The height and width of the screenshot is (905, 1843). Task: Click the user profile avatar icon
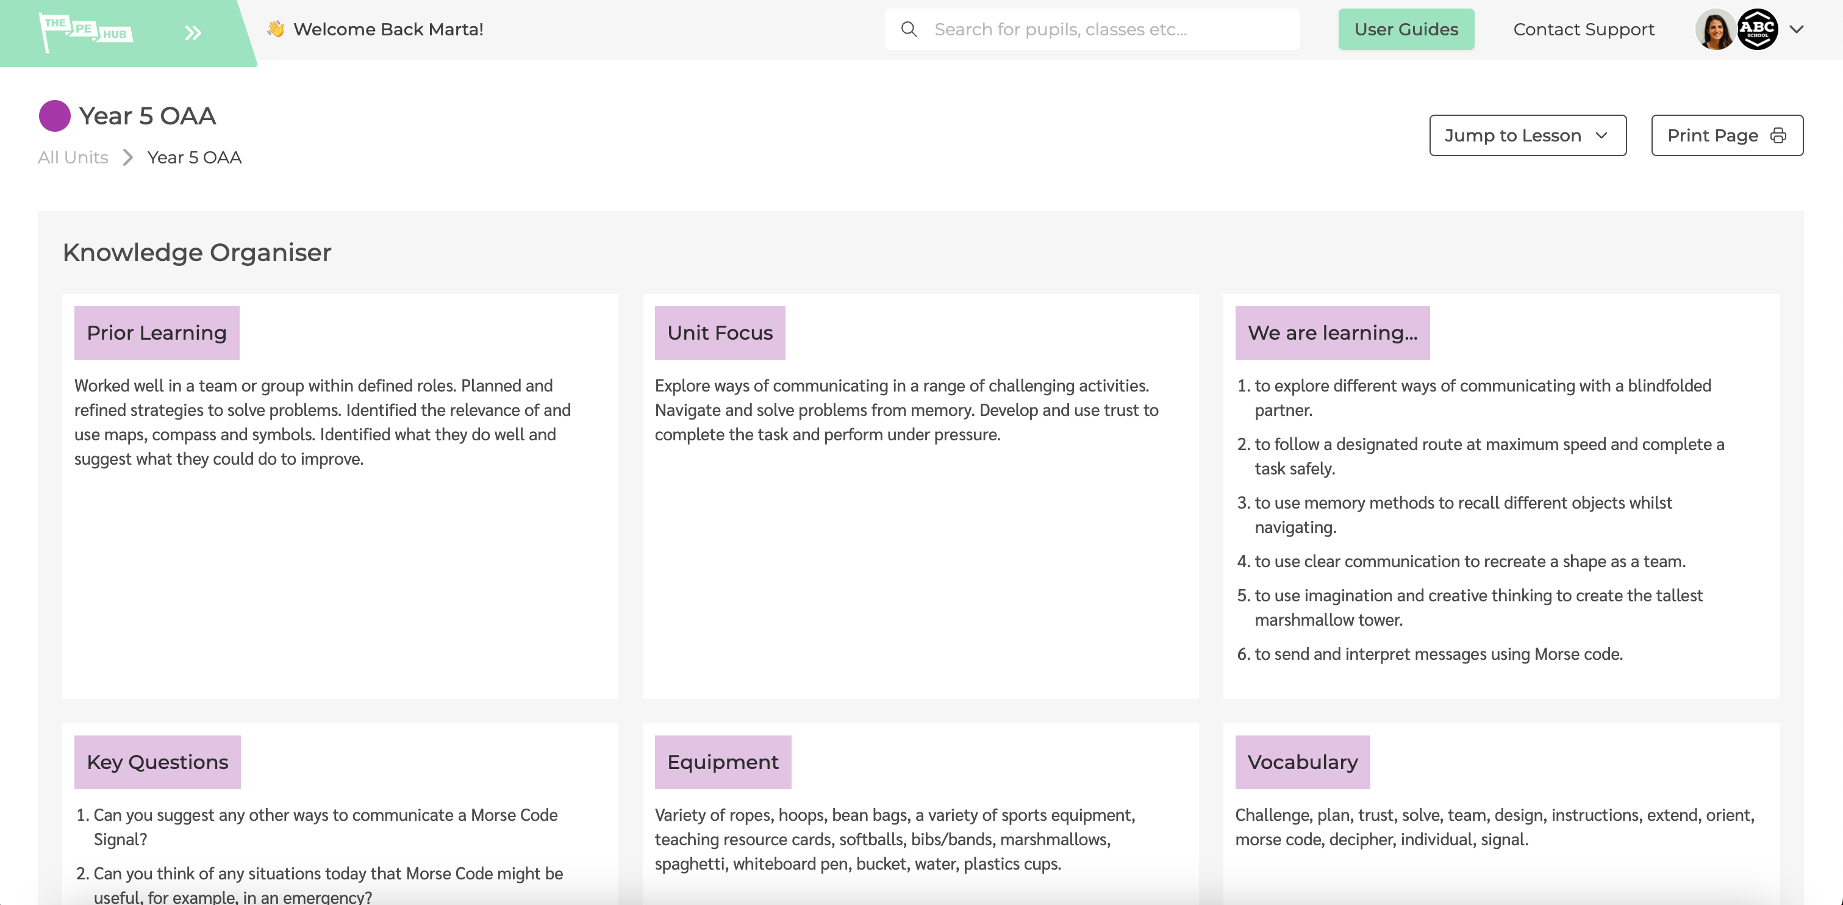[1716, 28]
